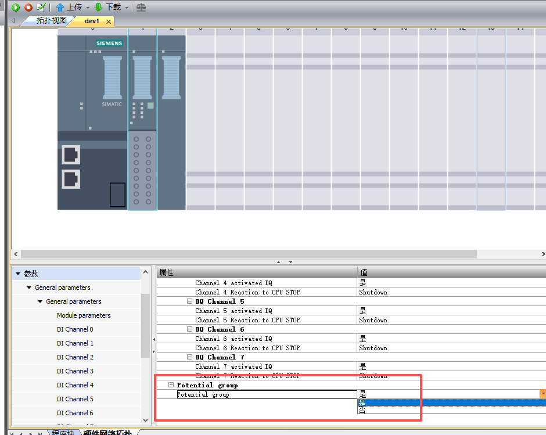Click the green run icon in toolbar

pos(16,8)
